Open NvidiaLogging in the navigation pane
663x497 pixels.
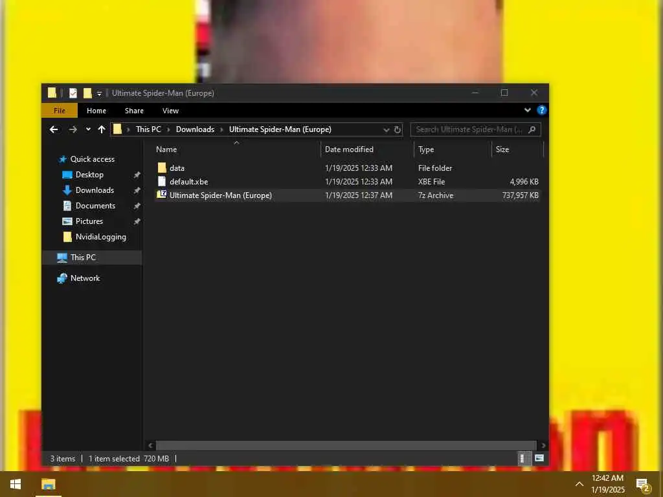(100, 237)
